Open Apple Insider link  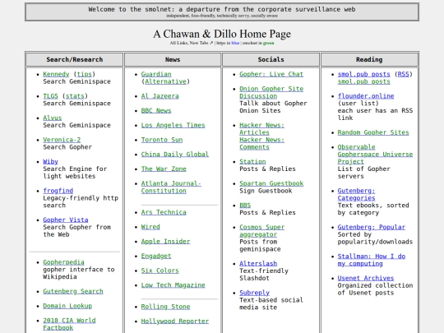165,241
